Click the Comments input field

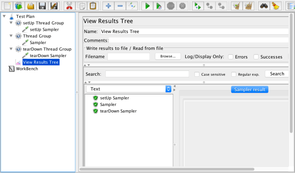click(198, 40)
